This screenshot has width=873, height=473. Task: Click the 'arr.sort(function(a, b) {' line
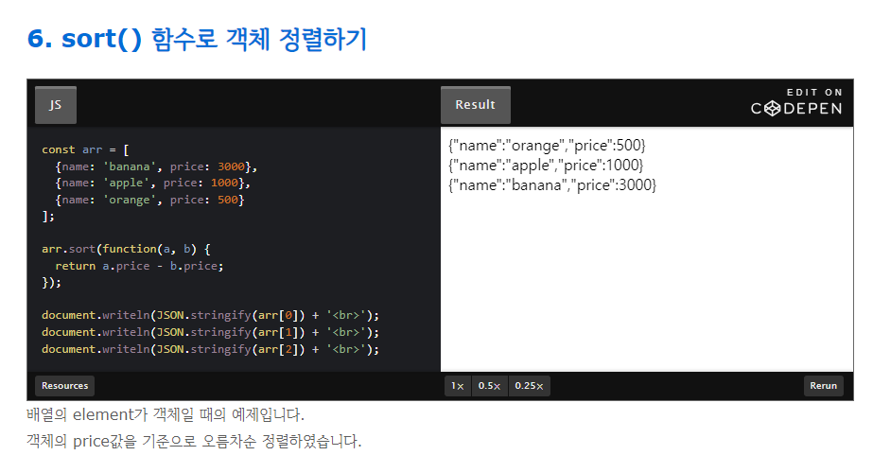pos(126,249)
